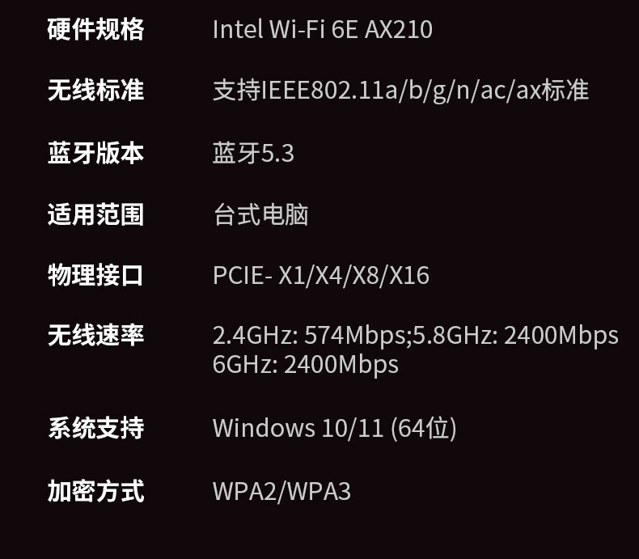Screen dimensions: 639x559
Task: Click the 适用范围 label
Action: pos(95,214)
